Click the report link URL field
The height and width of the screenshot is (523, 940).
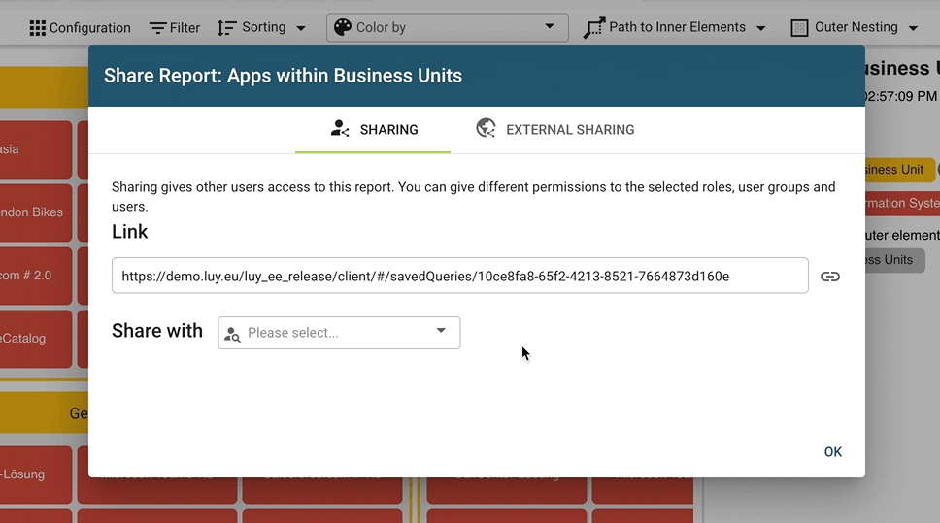459,277
